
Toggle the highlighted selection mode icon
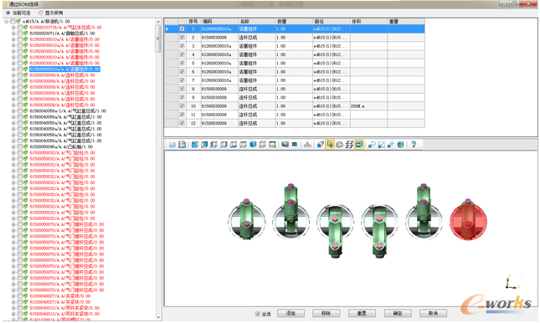tap(330, 145)
